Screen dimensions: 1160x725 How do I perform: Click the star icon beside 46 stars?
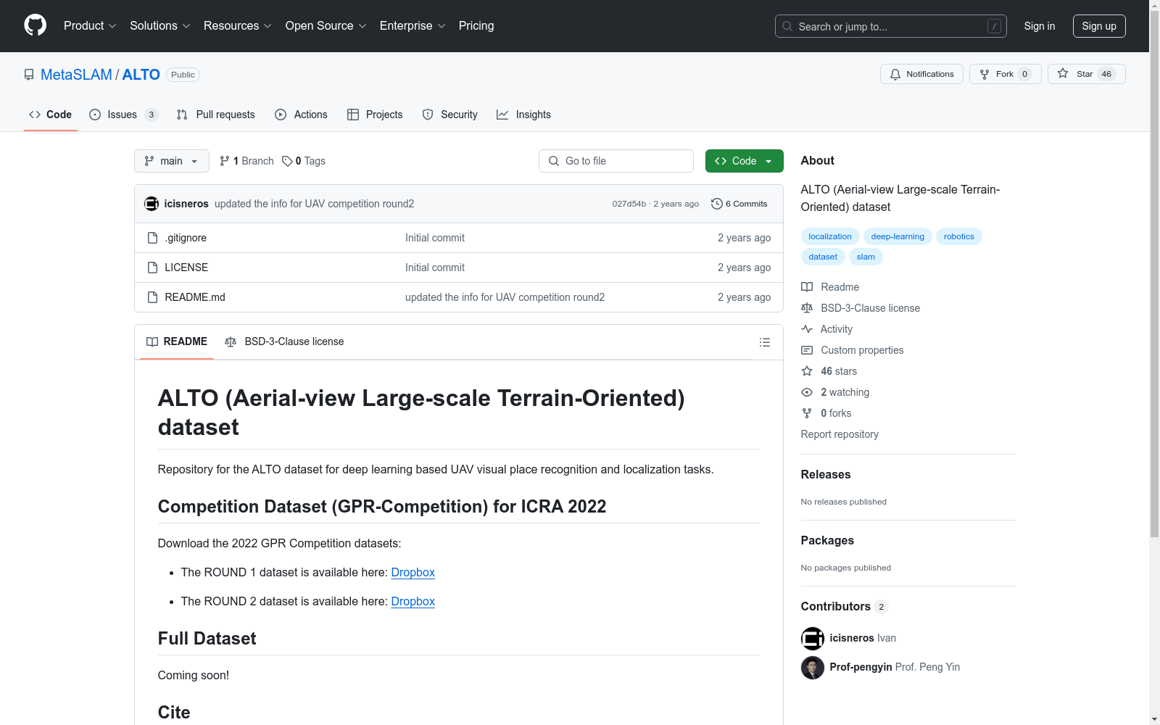pyautogui.click(x=807, y=371)
